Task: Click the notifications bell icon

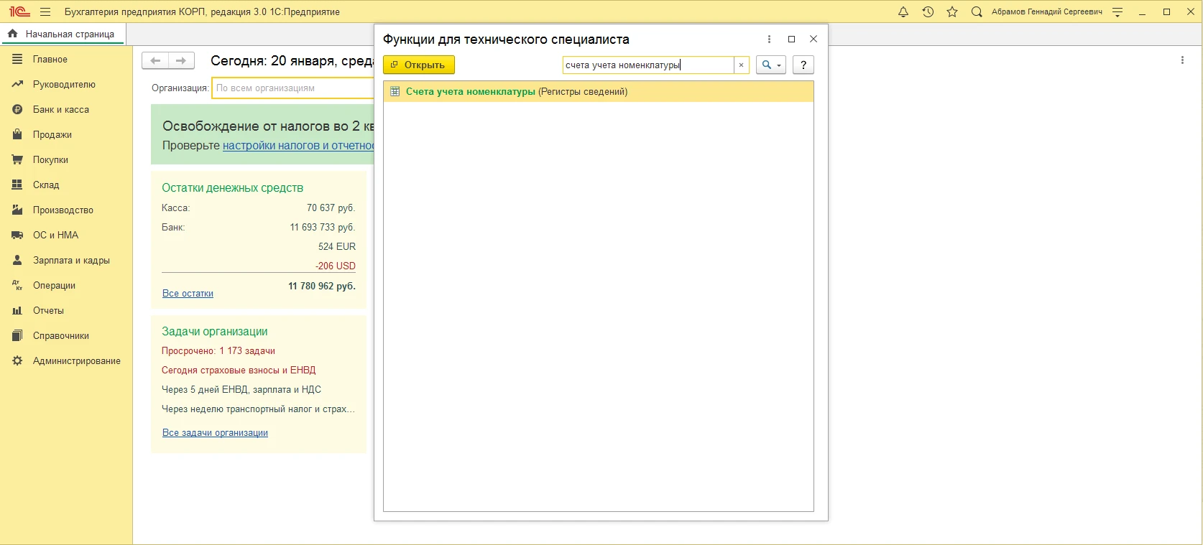Action: 903,12
